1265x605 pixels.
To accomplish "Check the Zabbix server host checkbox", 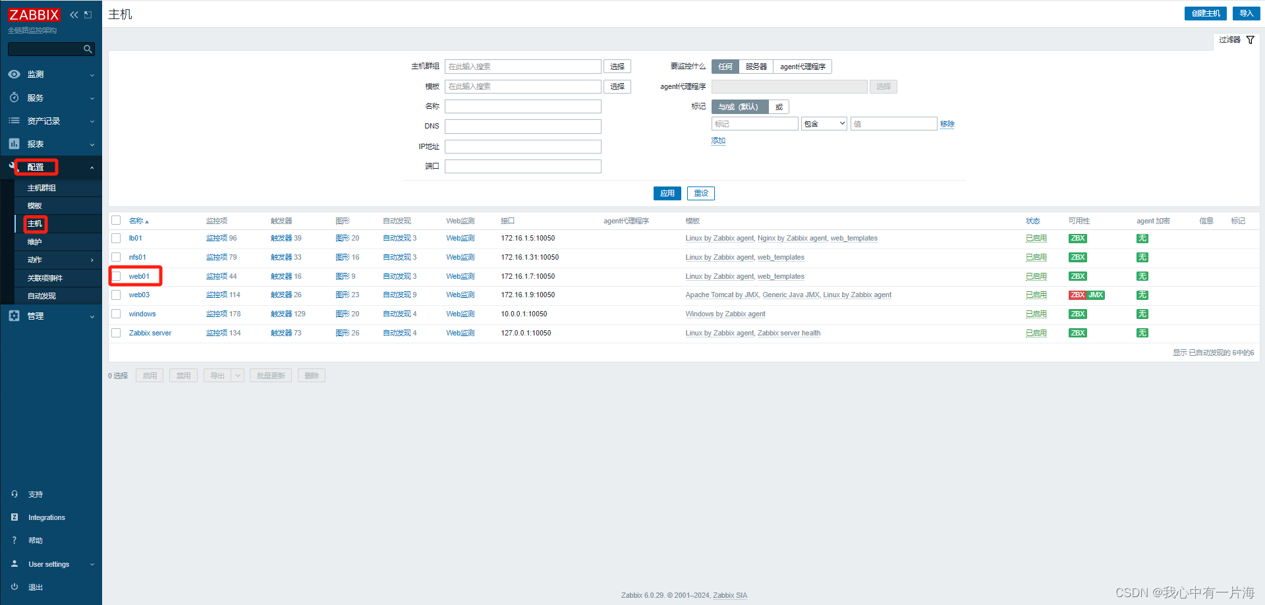I will click(116, 333).
